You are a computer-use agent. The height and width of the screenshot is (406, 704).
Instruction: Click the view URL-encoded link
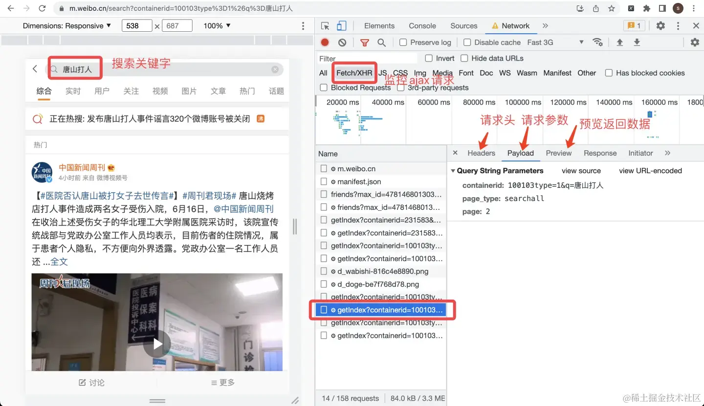click(650, 170)
